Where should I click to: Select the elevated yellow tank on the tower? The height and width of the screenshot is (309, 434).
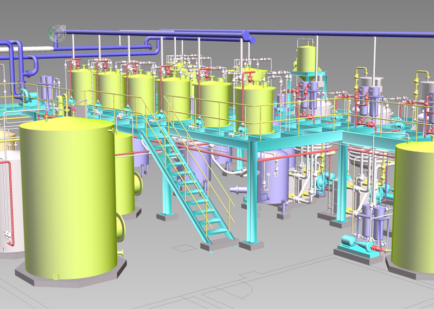(x=307, y=59)
